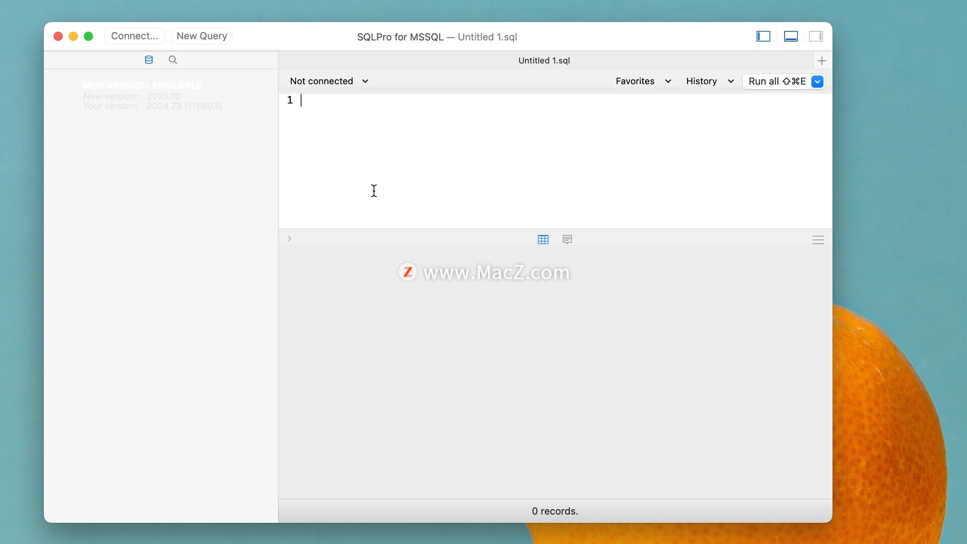
Task: Select the Untitled 1.sql tab
Action: pos(544,60)
